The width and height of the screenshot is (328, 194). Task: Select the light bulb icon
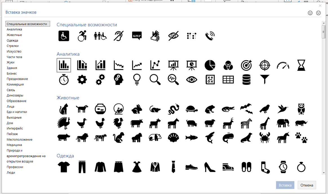[137, 79]
